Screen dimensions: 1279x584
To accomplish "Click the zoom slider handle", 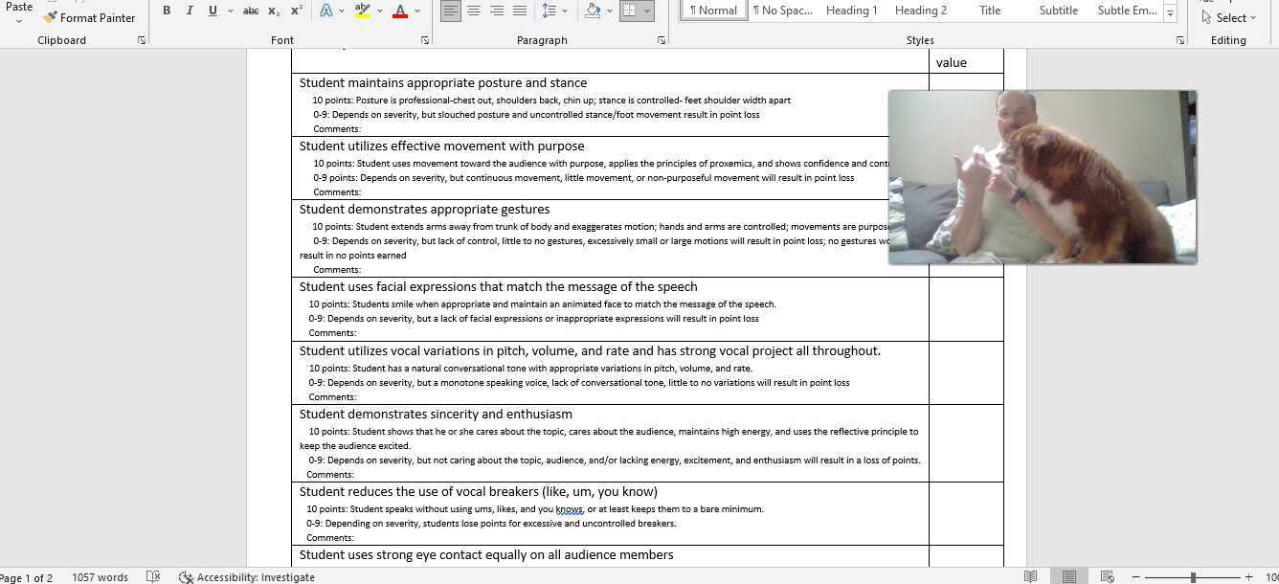I will coord(1193,577).
